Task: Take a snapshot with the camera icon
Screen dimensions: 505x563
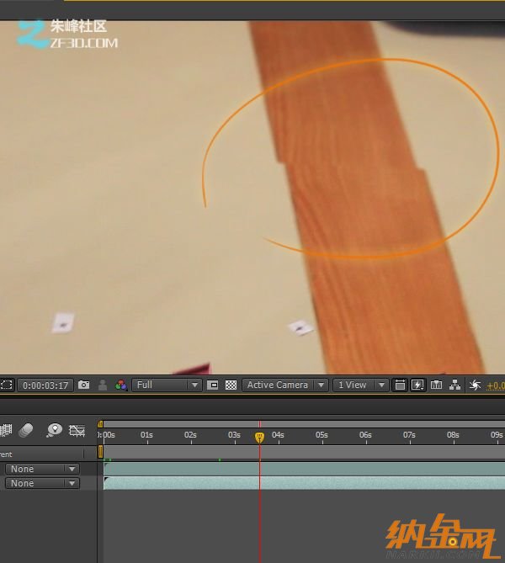Action: click(83, 385)
